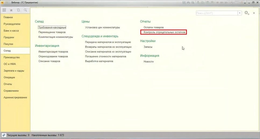Click the magnifier search icon in top panel
This screenshot has height=139, width=260.
25,10
